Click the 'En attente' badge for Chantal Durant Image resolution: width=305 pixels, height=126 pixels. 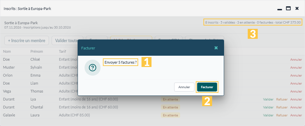[x=170, y=107]
